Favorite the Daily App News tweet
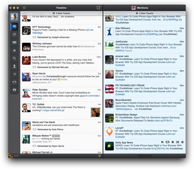This screenshot has height=169, width=194. point(172,142)
